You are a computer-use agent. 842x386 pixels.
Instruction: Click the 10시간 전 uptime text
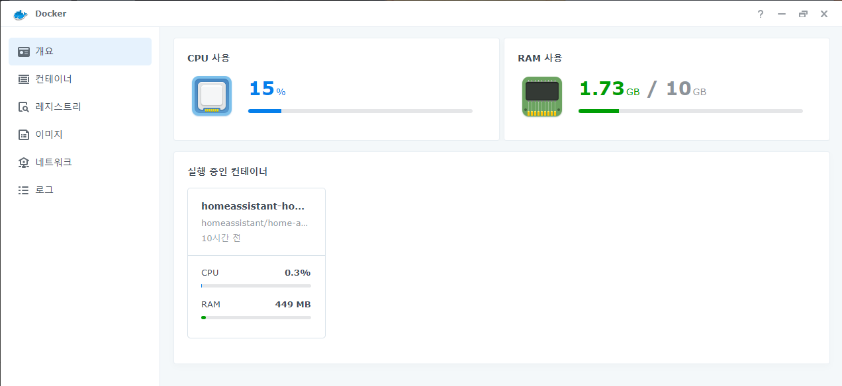221,238
